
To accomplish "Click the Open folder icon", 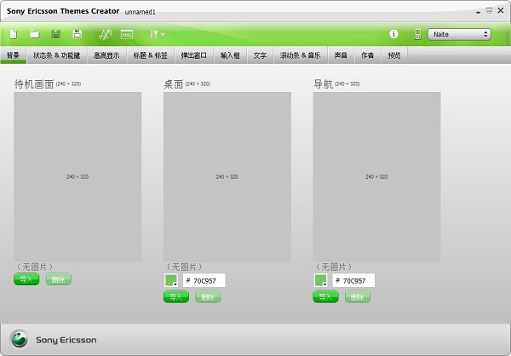I will 35,34.
